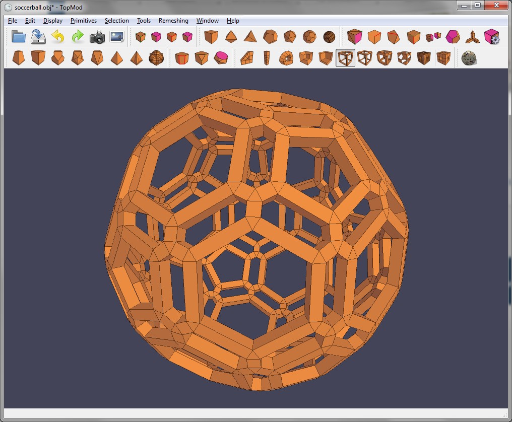This screenshot has height=422, width=512.
Task: Select corner mode, pink cube with green dot
Action: pos(187,37)
